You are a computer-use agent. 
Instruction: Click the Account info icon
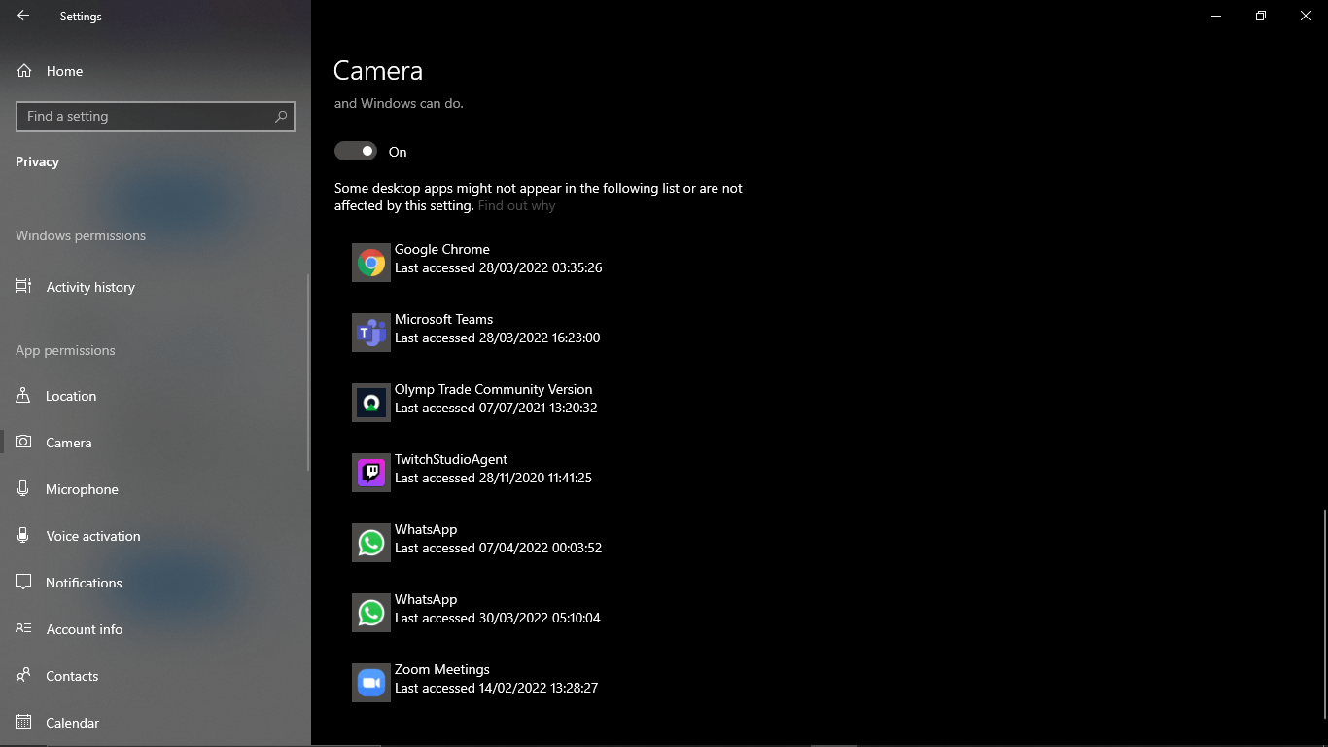click(x=23, y=629)
